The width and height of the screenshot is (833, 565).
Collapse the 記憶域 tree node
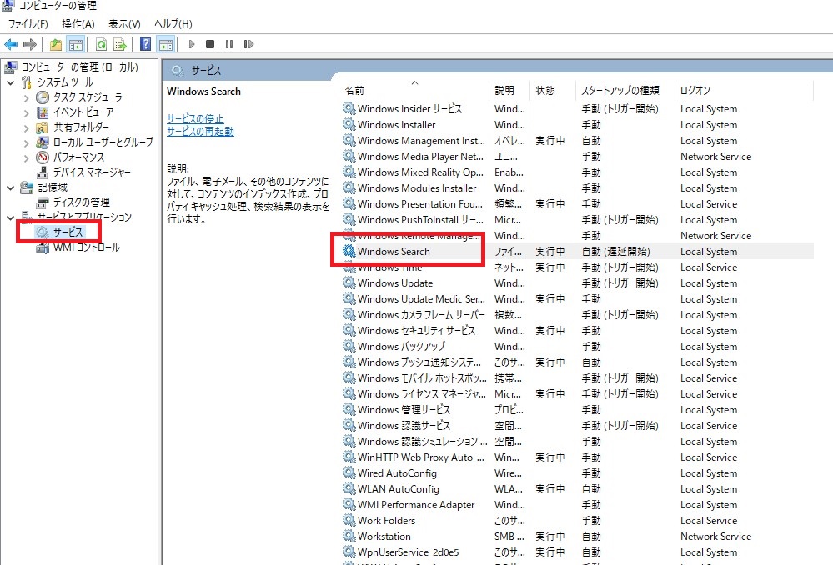(11, 187)
